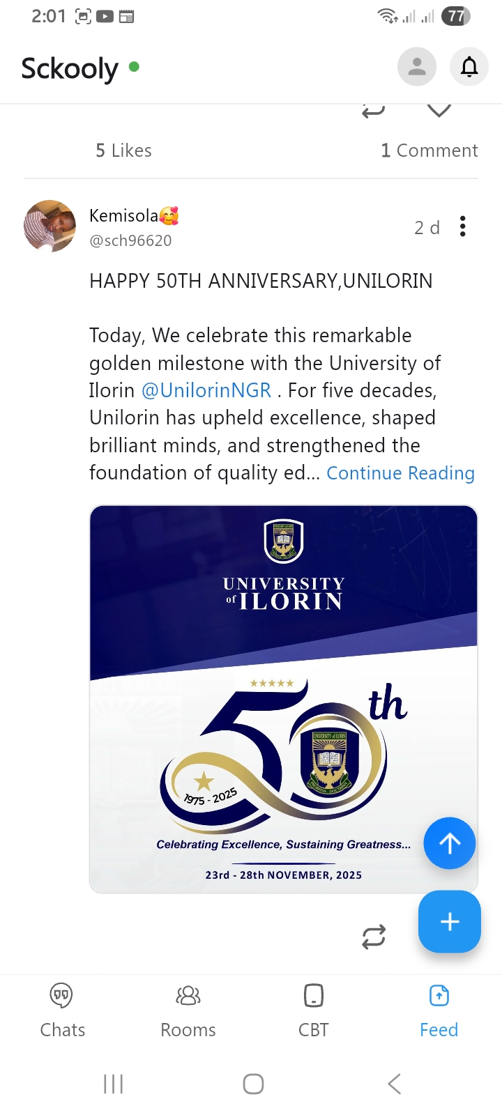This screenshot has height=1115, width=502.
Task: Open the CBT tab
Action: [314, 1010]
